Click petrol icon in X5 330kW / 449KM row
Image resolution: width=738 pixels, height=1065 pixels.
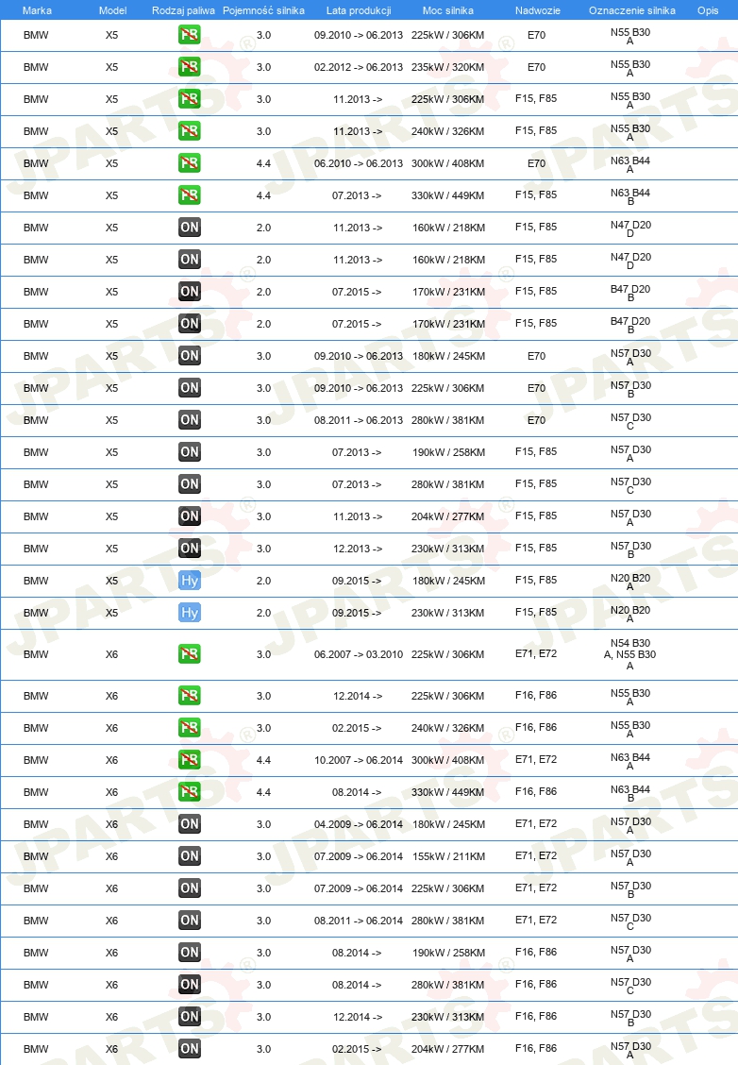[x=190, y=194]
